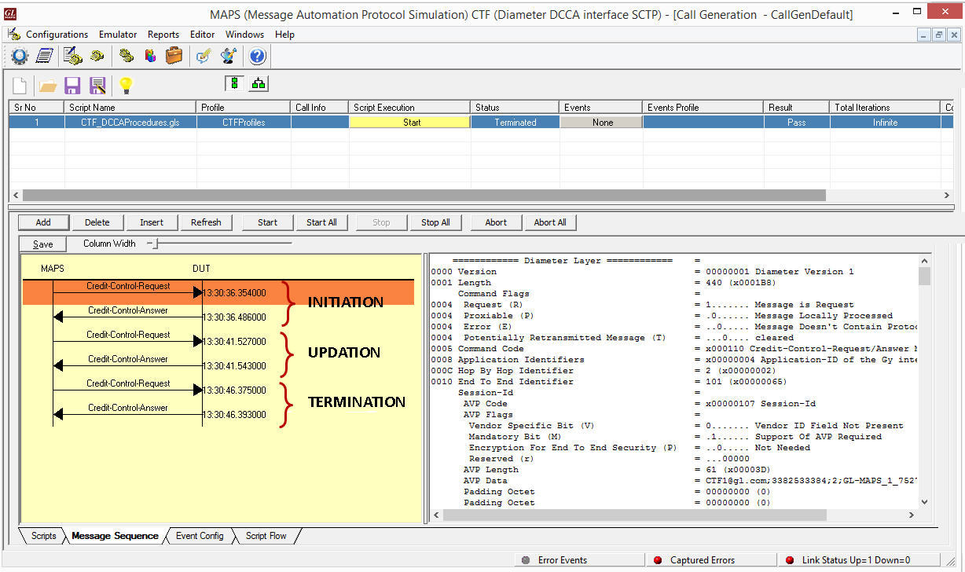This screenshot has width=965, height=572.
Task: Toggle the vertical two-node green view button
Action: tap(234, 83)
